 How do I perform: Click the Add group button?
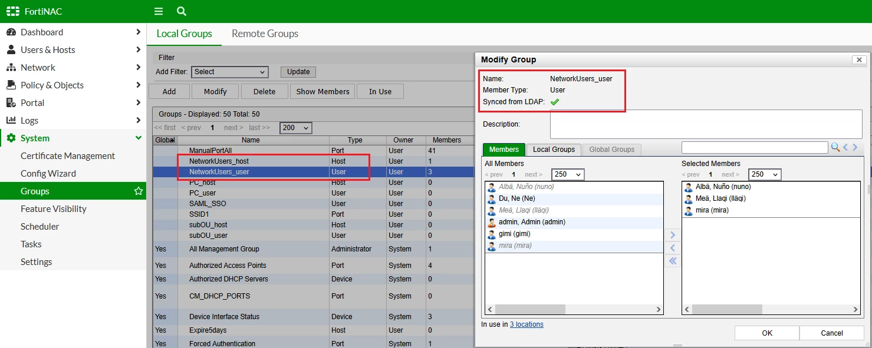(169, 91)
